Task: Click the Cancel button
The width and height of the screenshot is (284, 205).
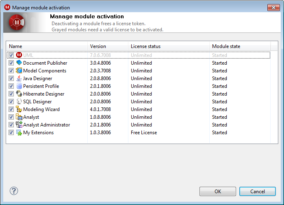Action: [257, 192]
